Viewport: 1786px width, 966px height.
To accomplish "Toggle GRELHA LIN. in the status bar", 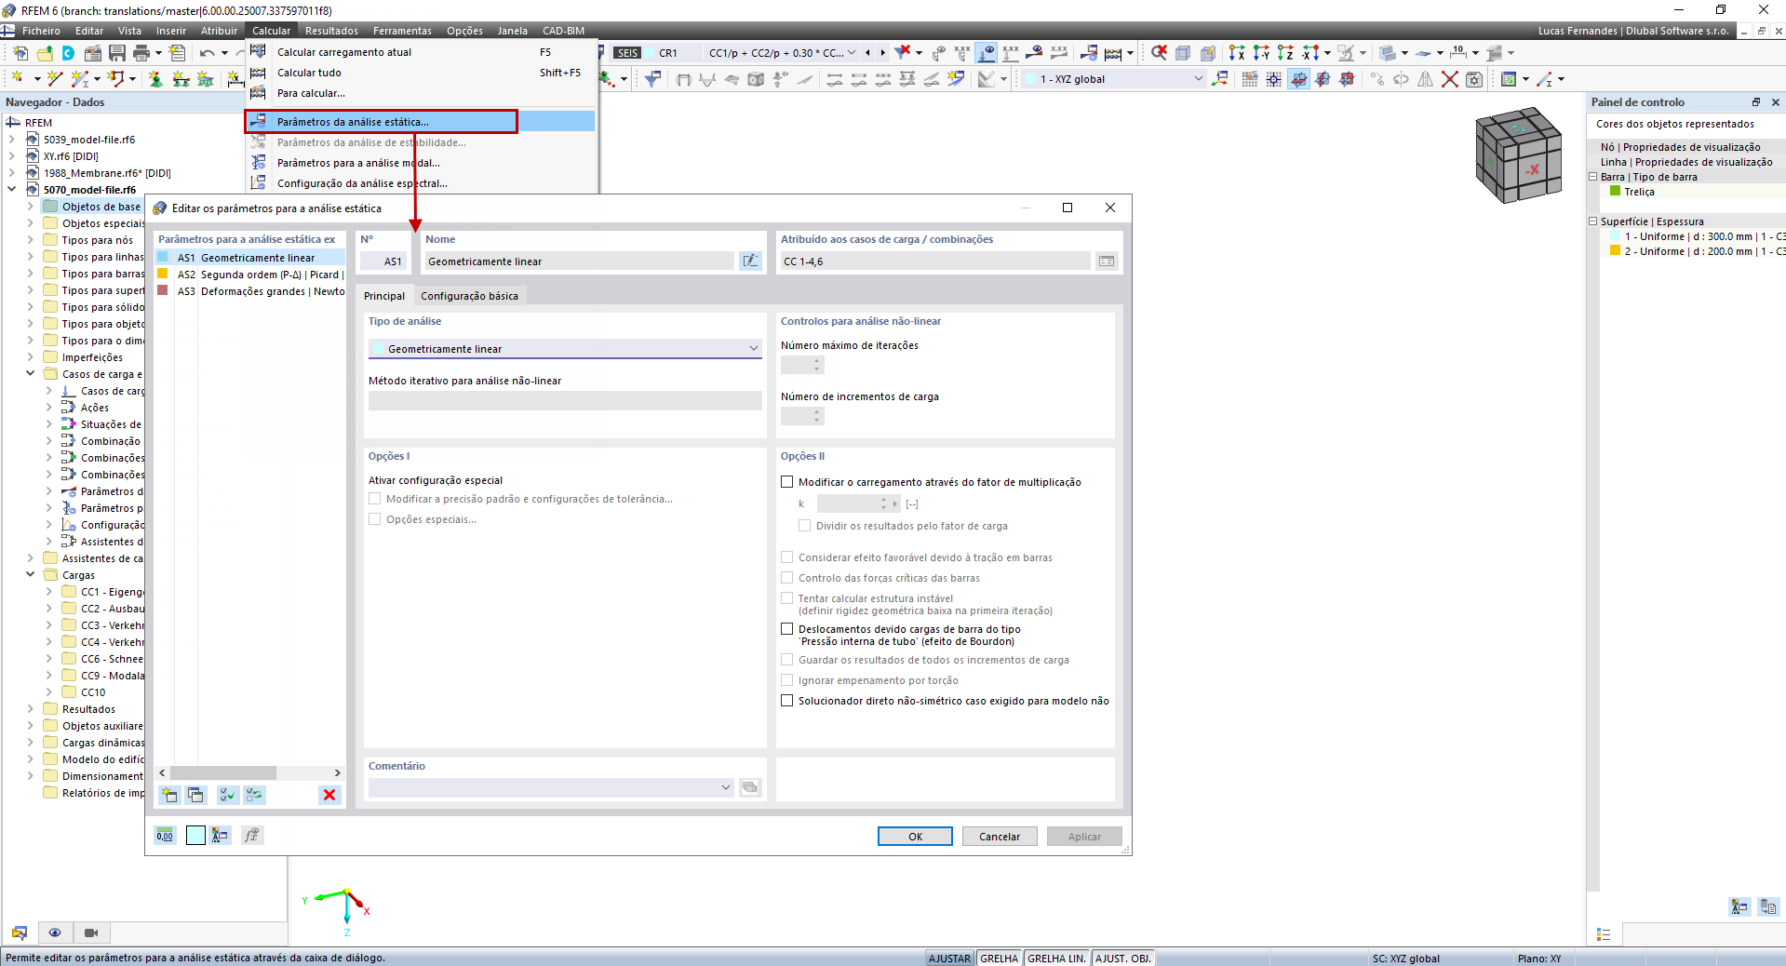I will [1056, 959].
